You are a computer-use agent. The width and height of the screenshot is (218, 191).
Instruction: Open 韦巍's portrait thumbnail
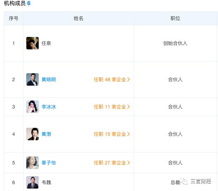coord(32,182)
